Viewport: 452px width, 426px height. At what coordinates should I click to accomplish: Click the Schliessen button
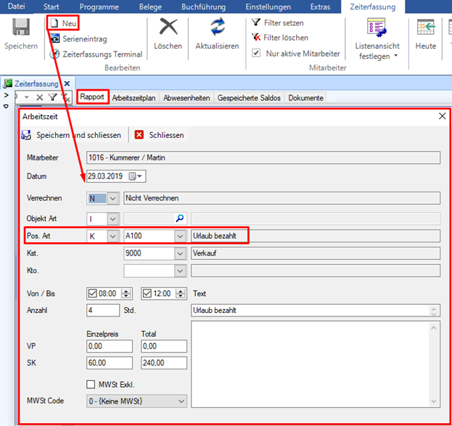(x=159, y=135)
